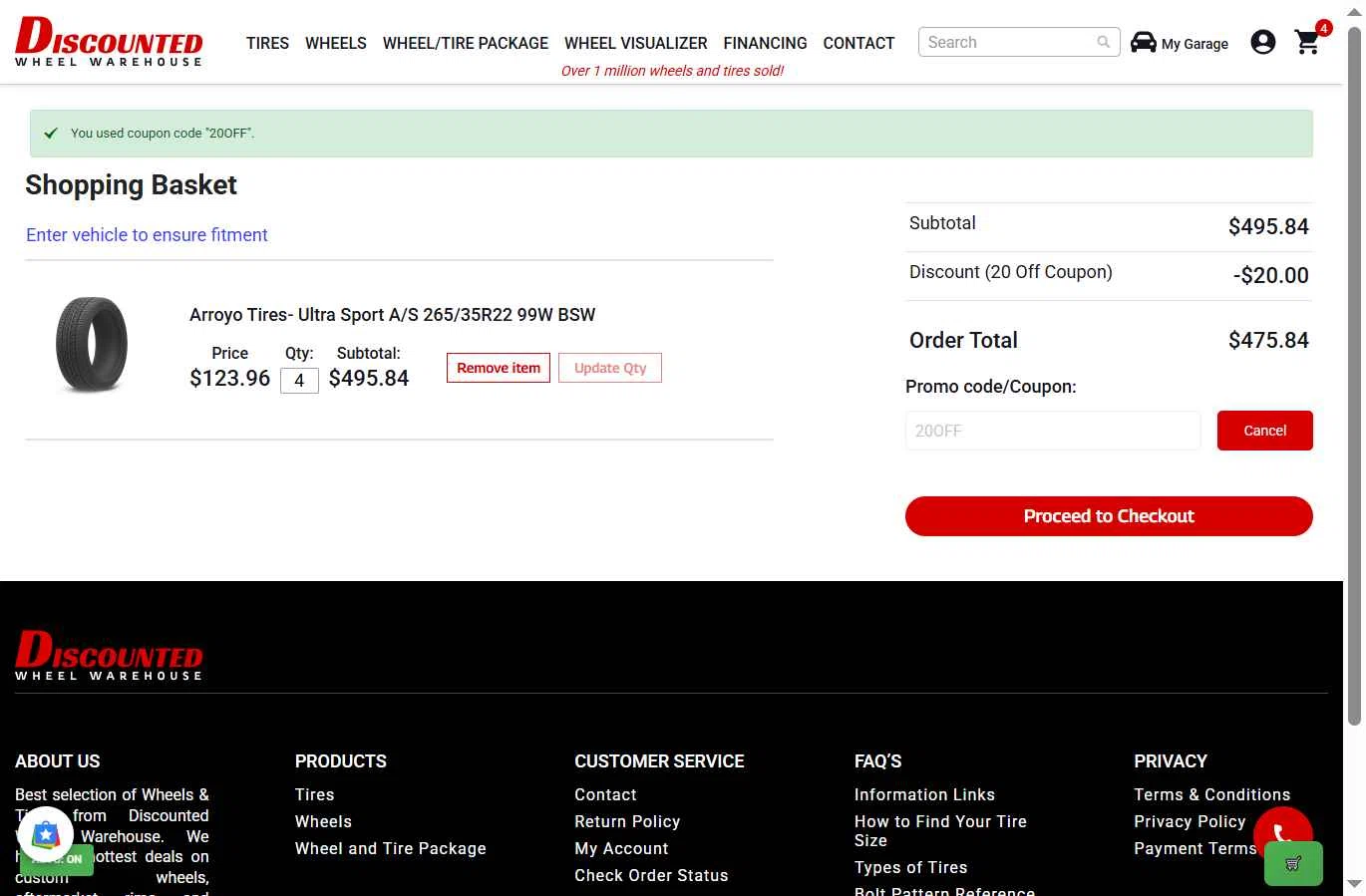1366x896 pixels.
Task: Click the price value $123.96
Action: pos(230,378)
